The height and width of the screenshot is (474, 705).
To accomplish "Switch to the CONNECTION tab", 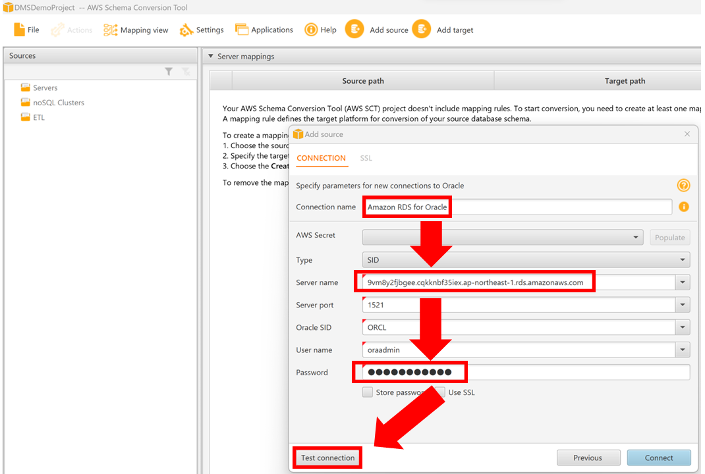I will click(321, 158).
